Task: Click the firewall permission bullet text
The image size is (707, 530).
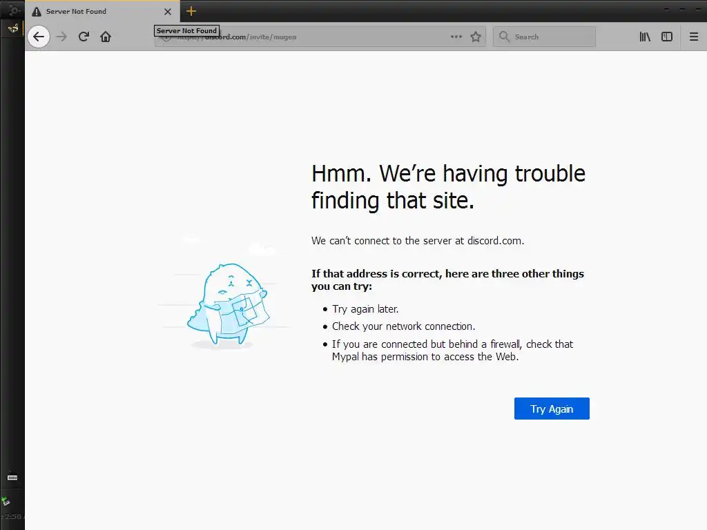Action: (x=452, y=350)
